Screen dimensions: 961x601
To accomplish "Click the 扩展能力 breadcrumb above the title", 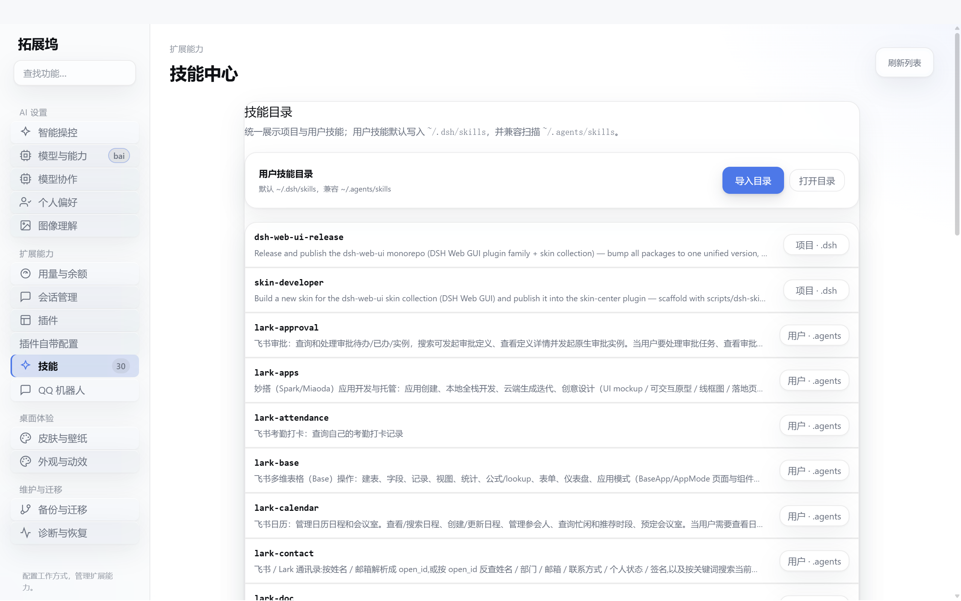I will pos(186,49).
